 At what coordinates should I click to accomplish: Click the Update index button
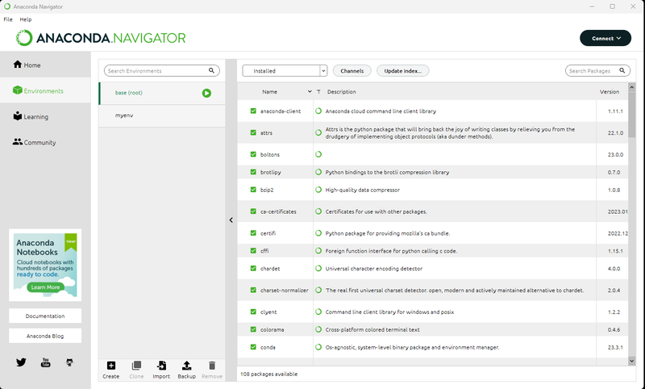[402, 71]
